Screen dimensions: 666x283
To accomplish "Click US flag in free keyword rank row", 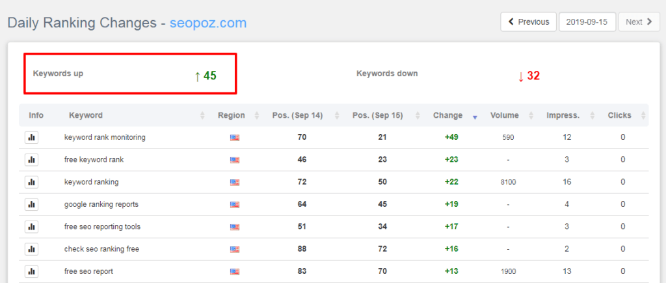I will pos(235,160).
